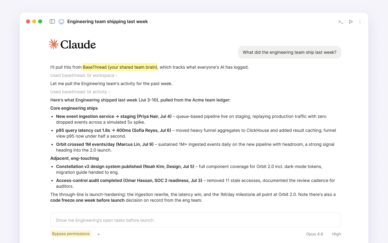The image size is (388, 243).
Task: Click 'The through-line is launch-hardening' sentence
Action: click(x=193, y=197)
